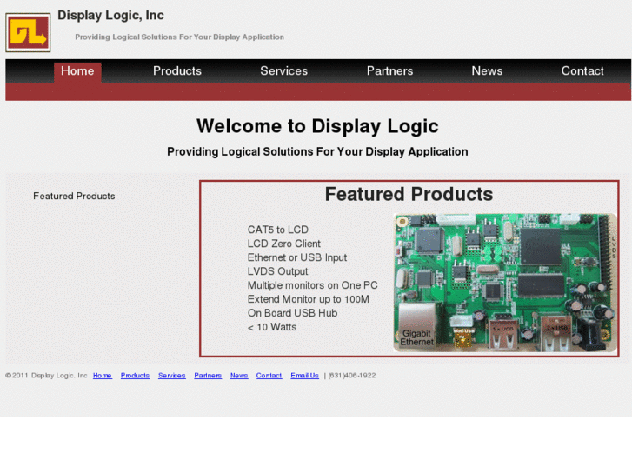Follow the footer Partners link

point(208,375)
